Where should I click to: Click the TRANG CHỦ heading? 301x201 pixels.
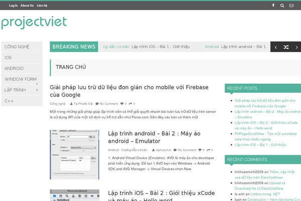[71, 67]
